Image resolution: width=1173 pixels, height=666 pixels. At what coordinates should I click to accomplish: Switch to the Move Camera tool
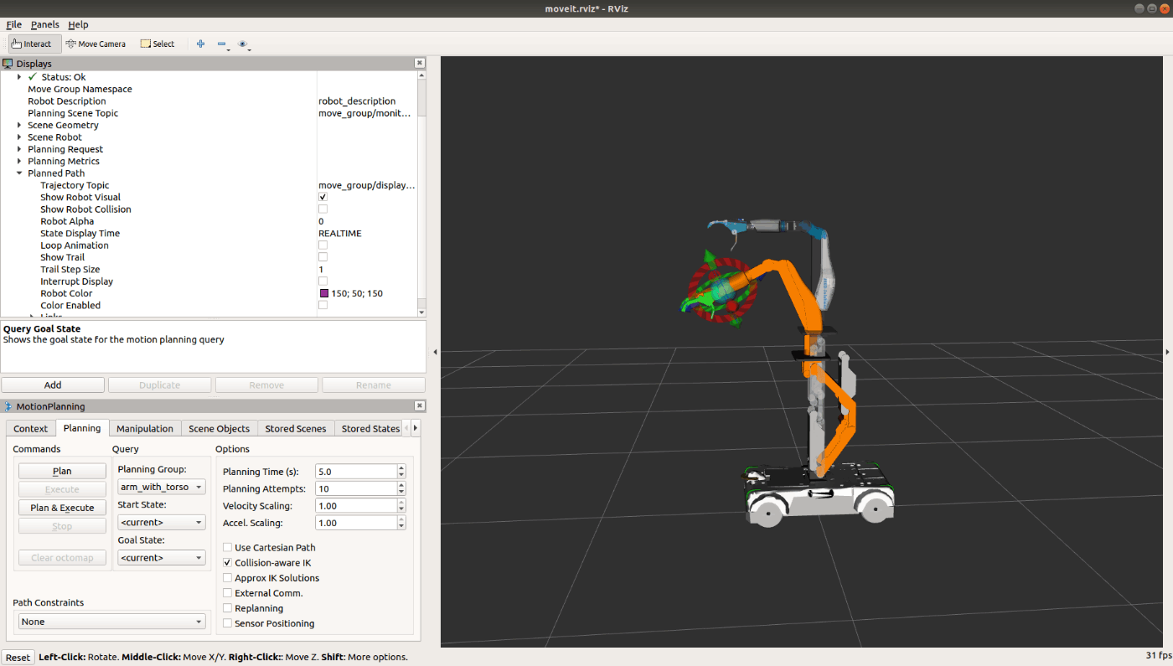click(x=96, y=44)
